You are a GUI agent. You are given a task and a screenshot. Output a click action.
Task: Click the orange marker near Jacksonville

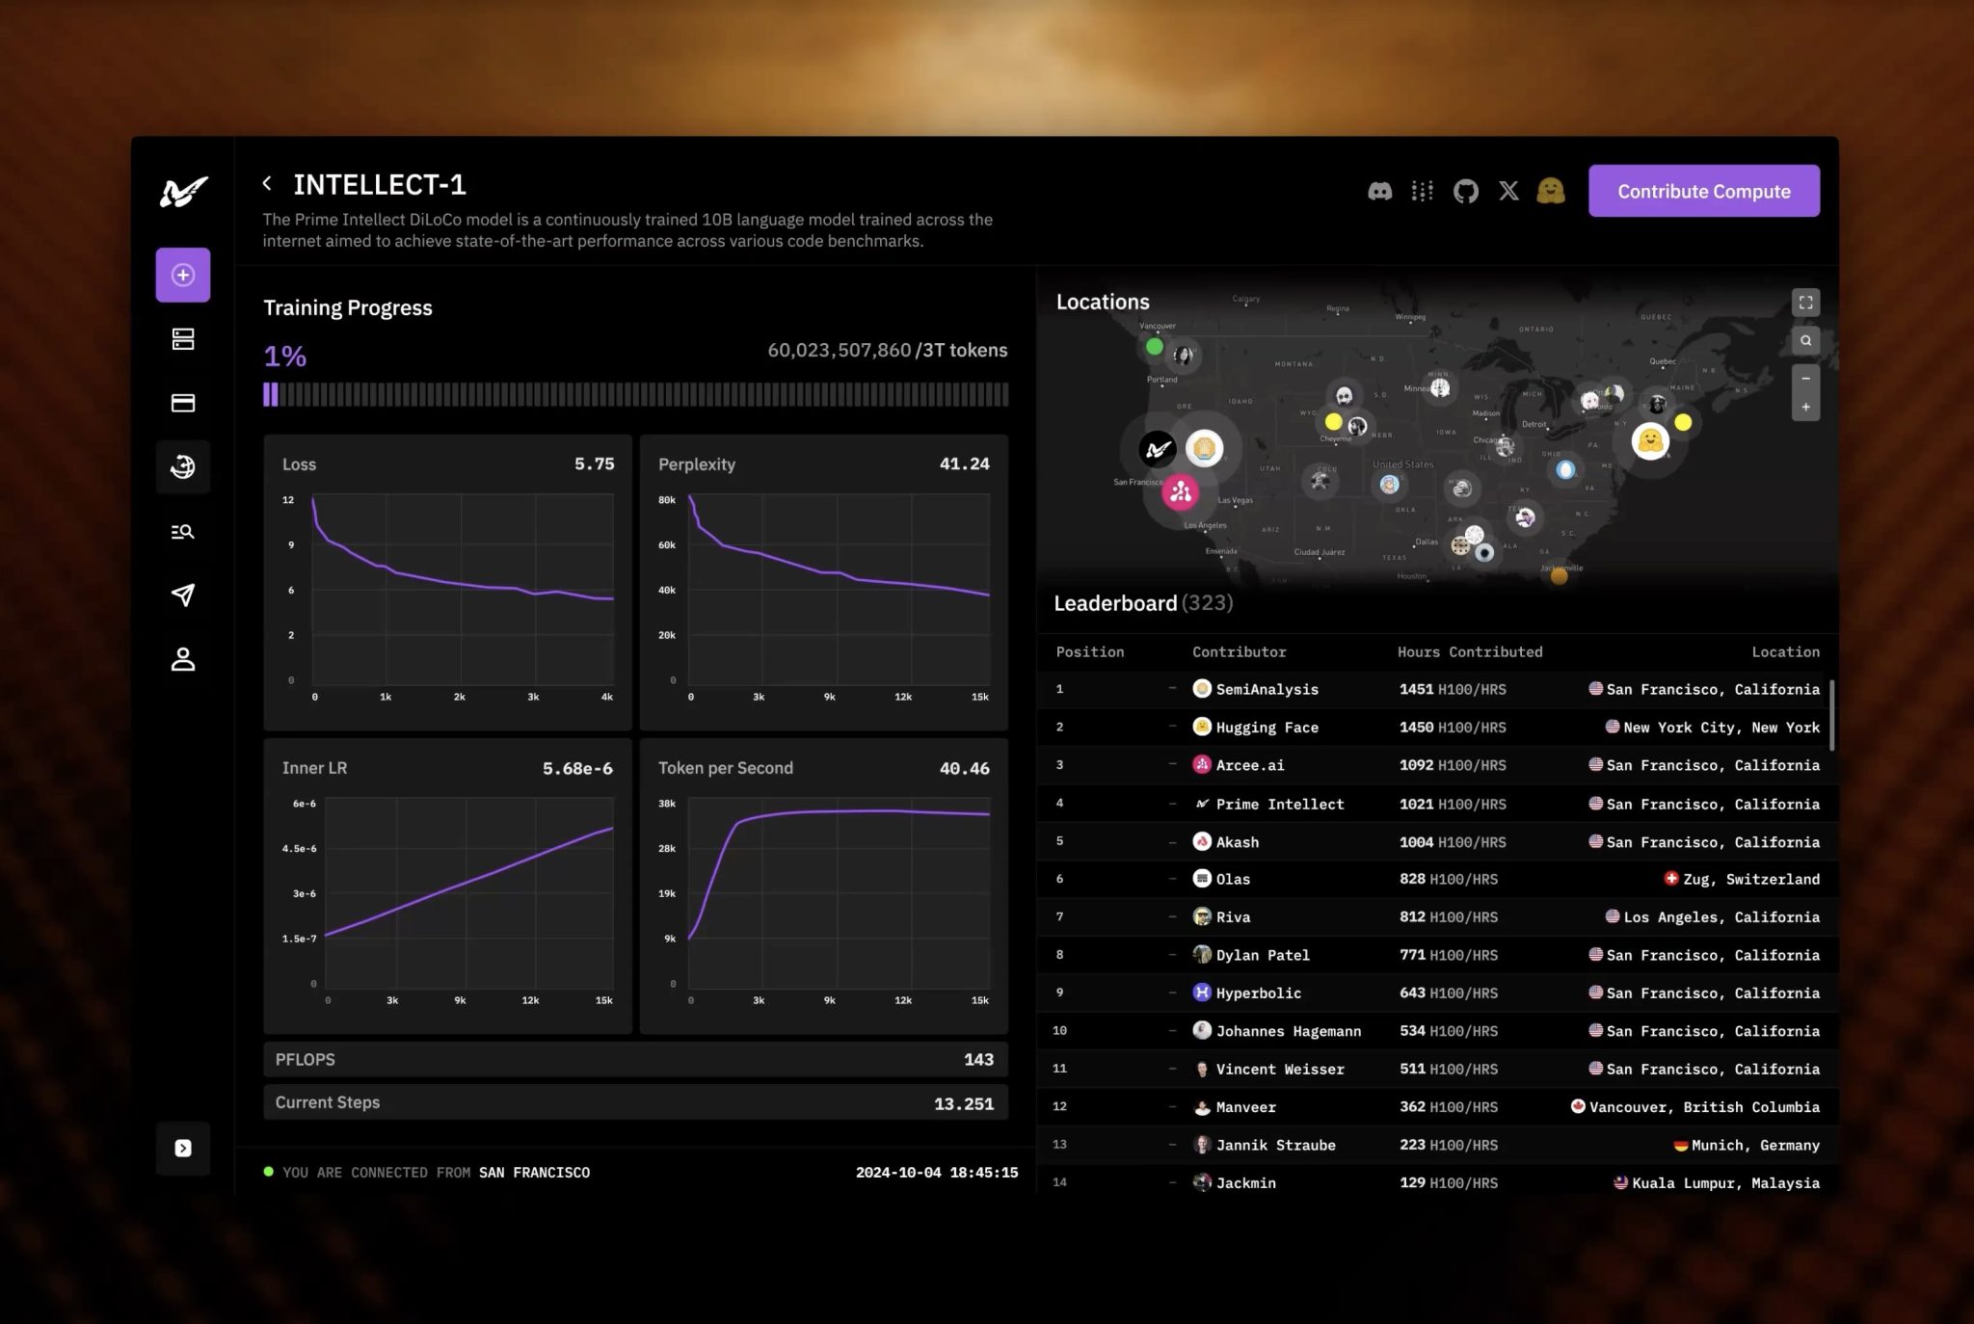(x=1559, y=575)
